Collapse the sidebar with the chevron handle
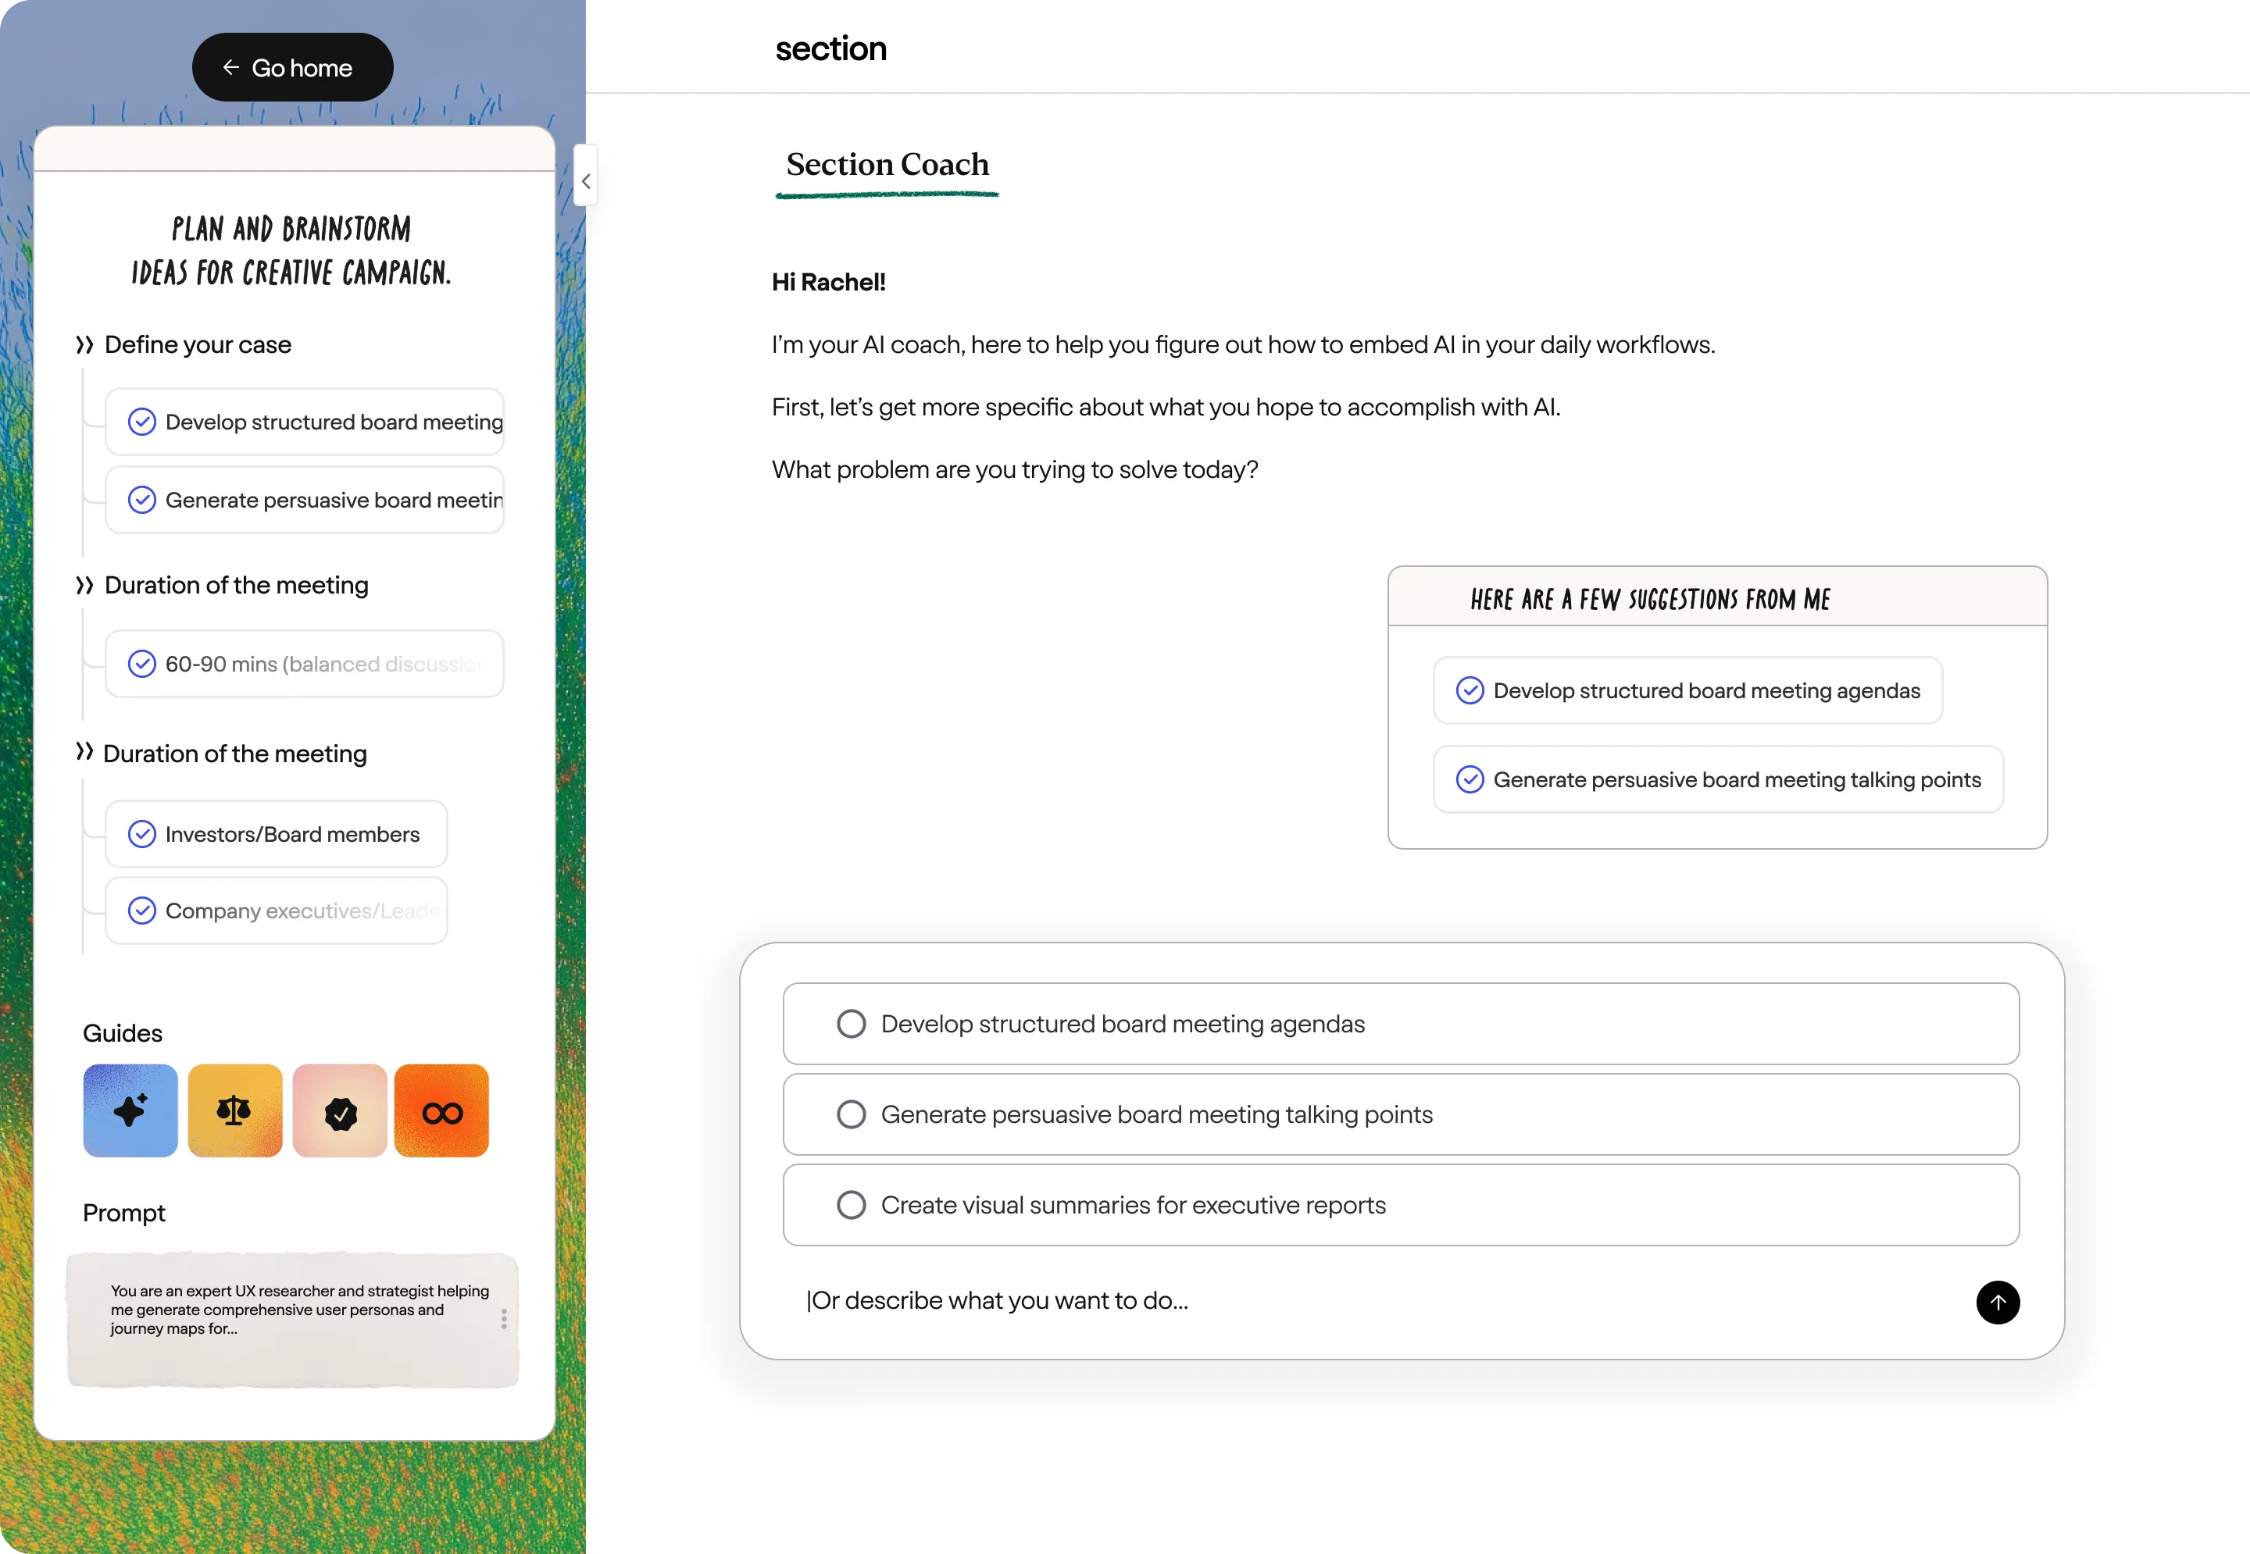2250x1554 pixels. coord(585,181)
